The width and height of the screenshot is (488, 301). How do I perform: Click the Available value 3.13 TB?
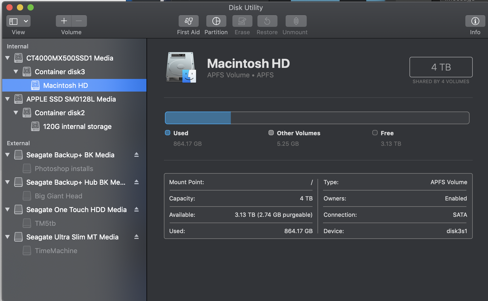(274, 215)
